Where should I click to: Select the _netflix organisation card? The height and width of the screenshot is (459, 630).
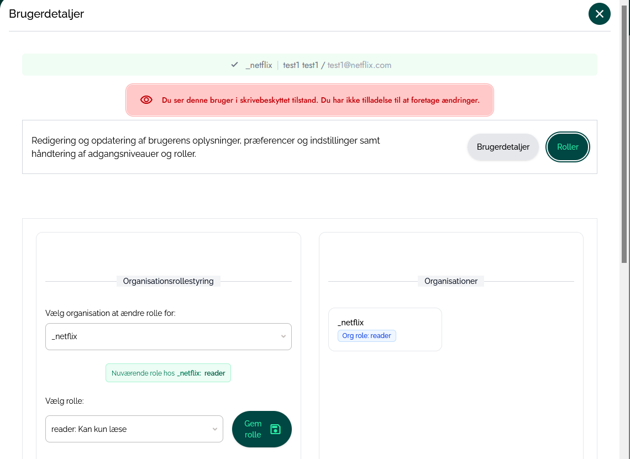click(385, 329)
